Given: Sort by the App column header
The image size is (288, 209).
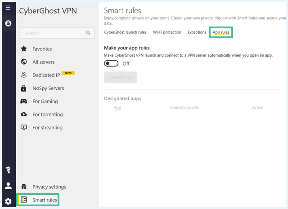Looking at the screenshot, I should pos(117,107).
